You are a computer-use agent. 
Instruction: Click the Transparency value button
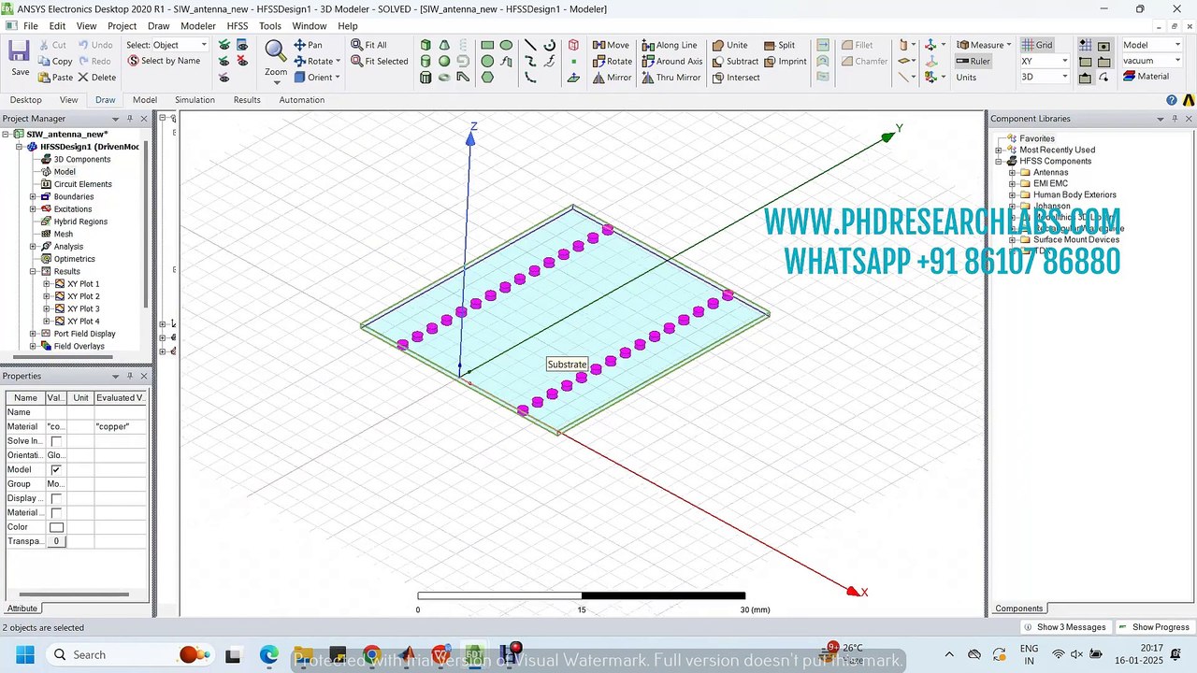[x=56, y=541]
